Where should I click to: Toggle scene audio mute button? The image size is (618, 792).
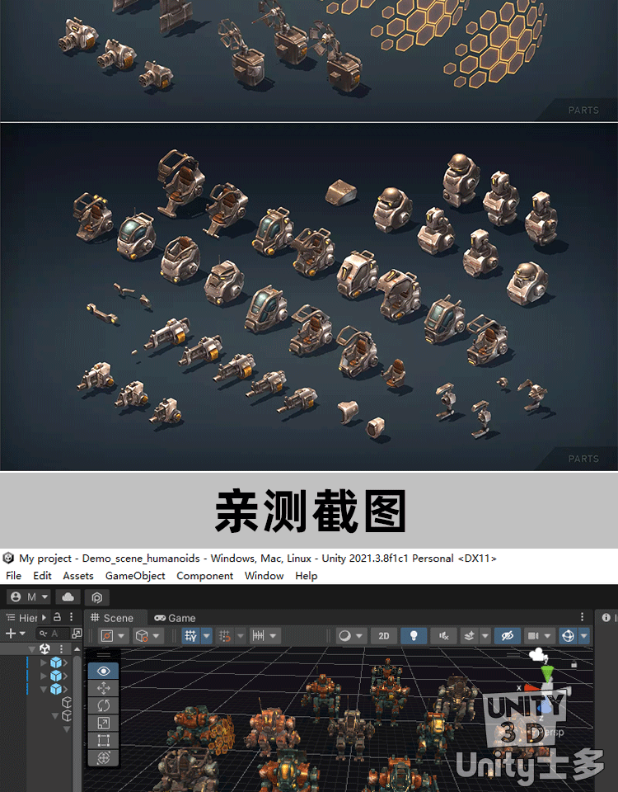coord(444,636)
